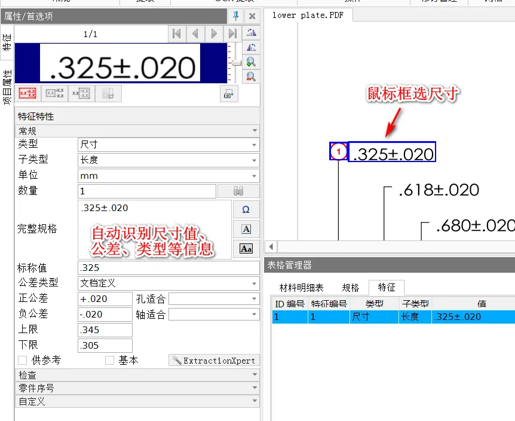Click the camera snapshot capture icon

229,94
